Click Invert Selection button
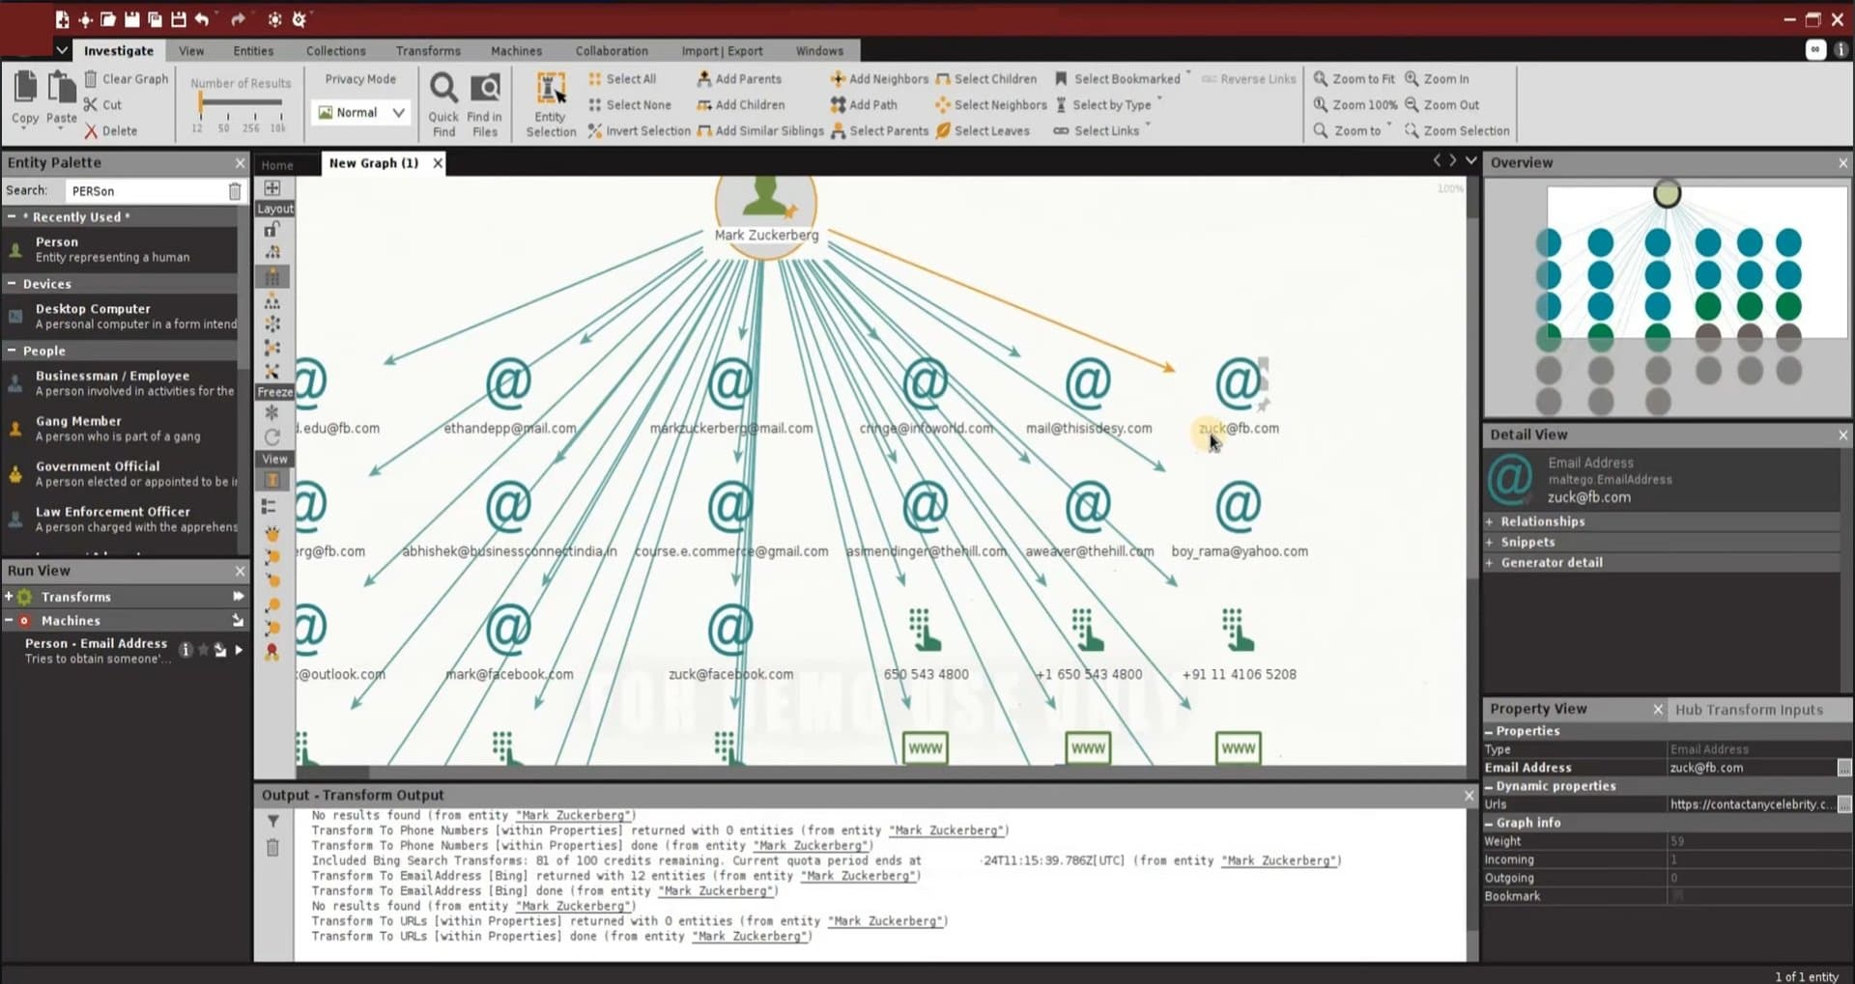This screenshot has height=984, width=1855. 639,131
